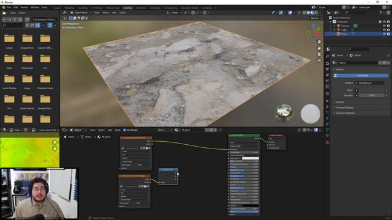Toggle the Use Nodes checkbox in node editor
Screen dimensions: 392x220
tap(124, 130)
